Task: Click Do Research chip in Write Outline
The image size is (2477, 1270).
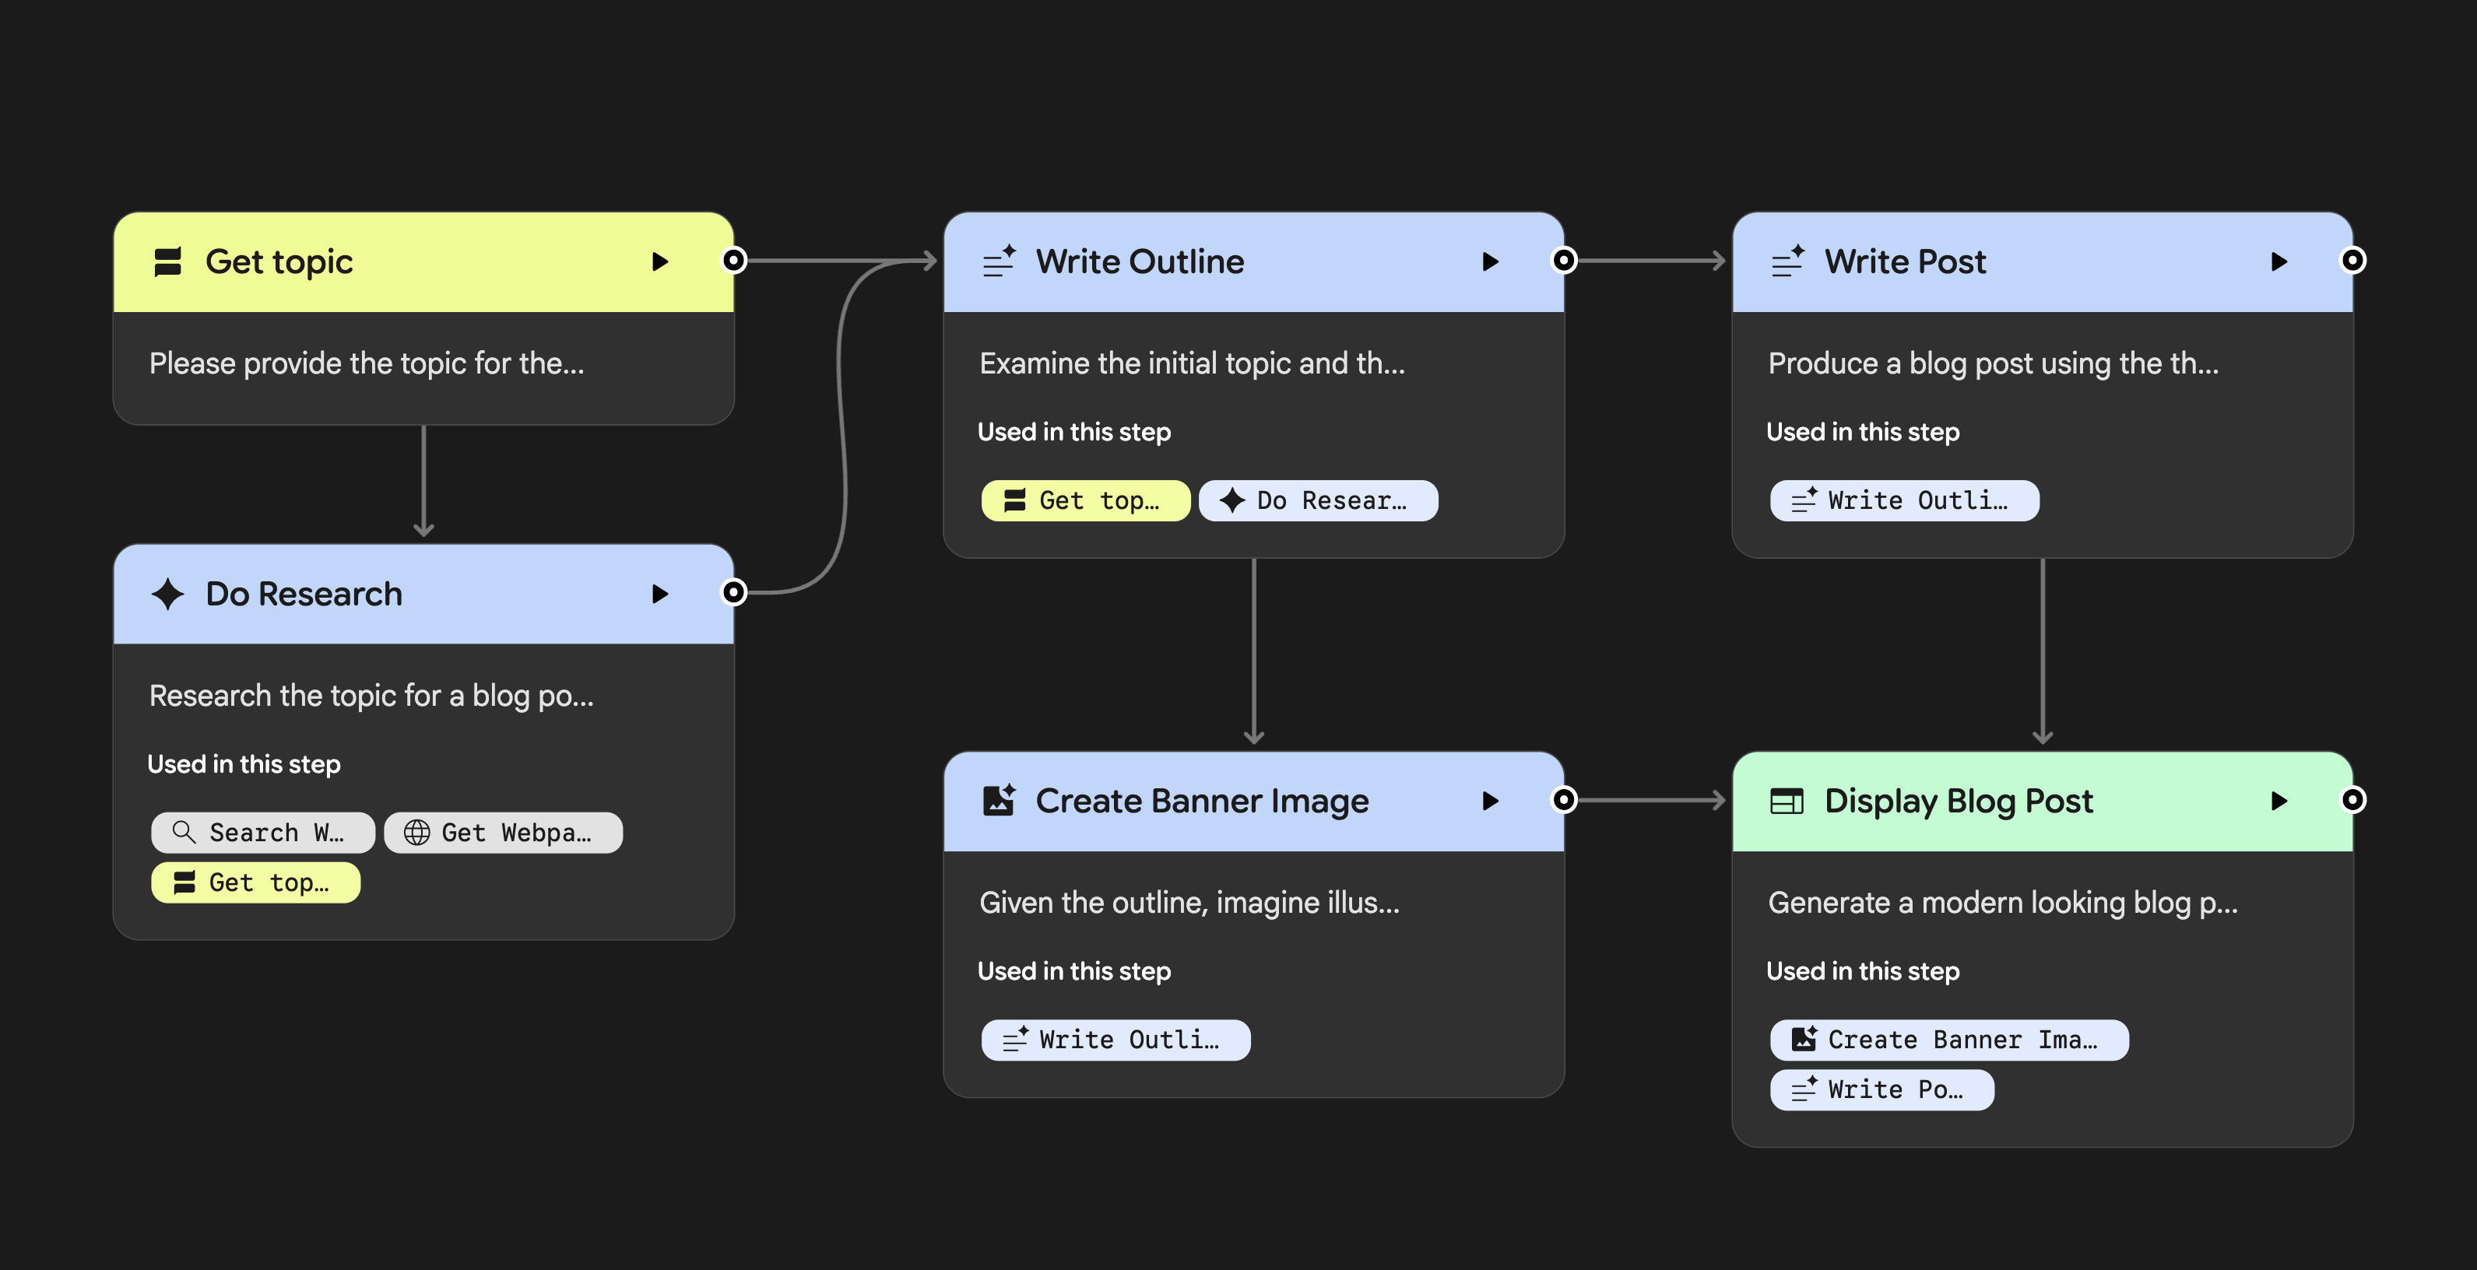Action: 1319,501
